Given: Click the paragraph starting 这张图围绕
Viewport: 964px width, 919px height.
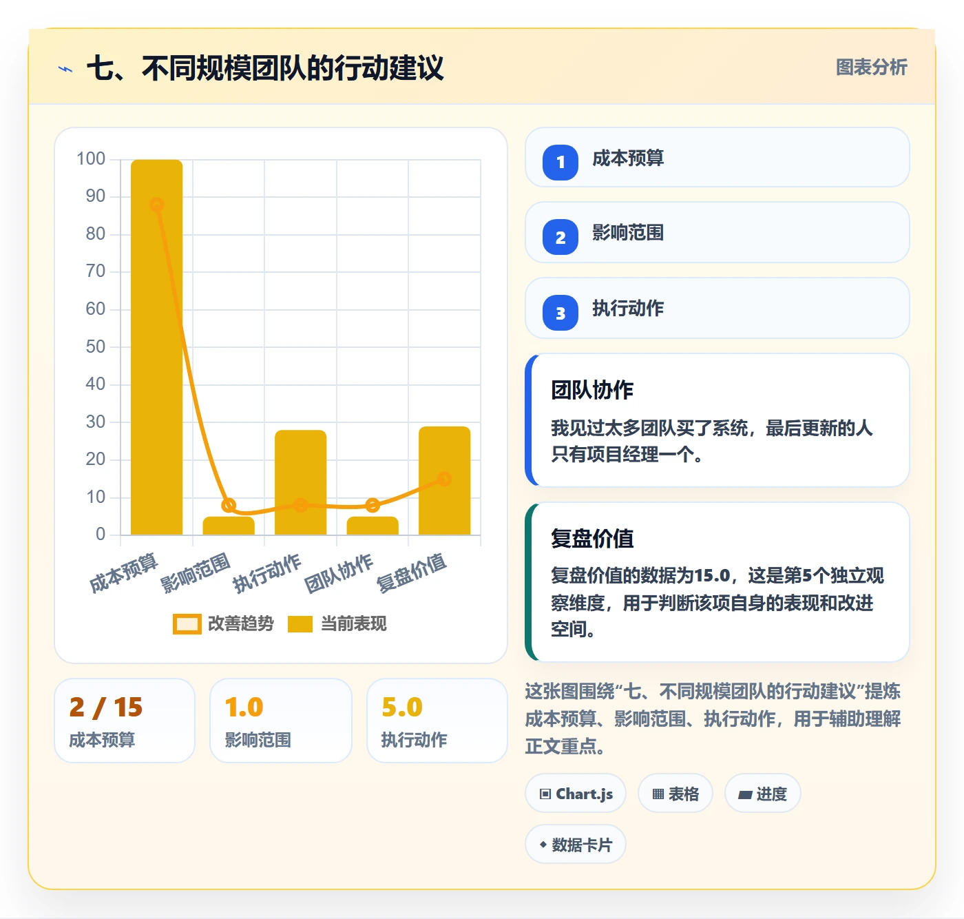Looking at the screenshot, I should (713, 719).
